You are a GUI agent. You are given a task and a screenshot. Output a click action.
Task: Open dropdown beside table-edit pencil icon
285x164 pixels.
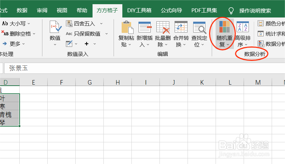[76, 44]
